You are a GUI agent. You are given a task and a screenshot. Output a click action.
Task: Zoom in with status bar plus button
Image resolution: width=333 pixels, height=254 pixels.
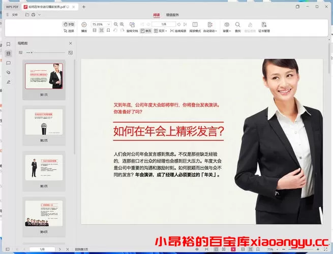click(318, 249)
